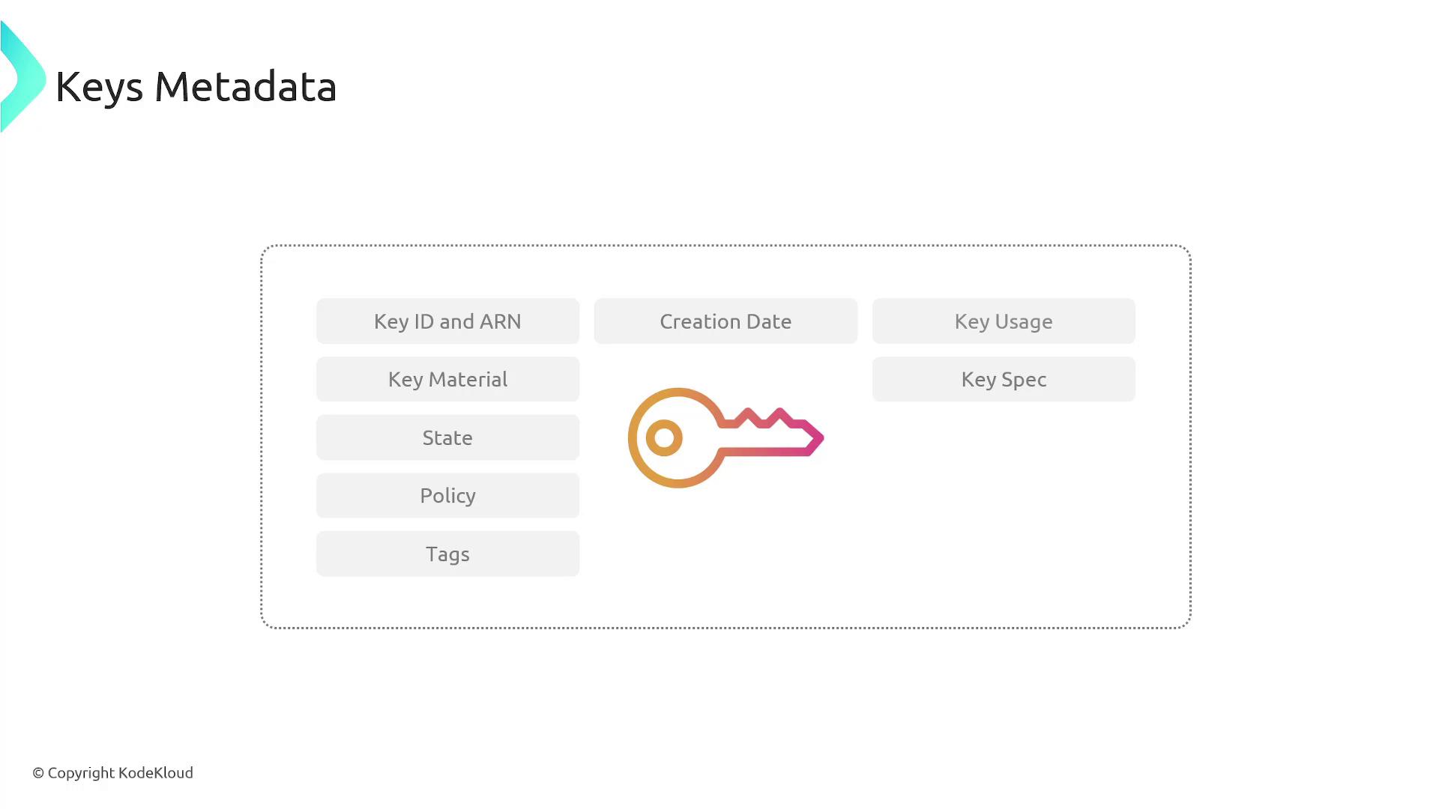Click the jagged teeth of the key icon
This screenshot has width=1439, height=809.
tap(763, 418)
